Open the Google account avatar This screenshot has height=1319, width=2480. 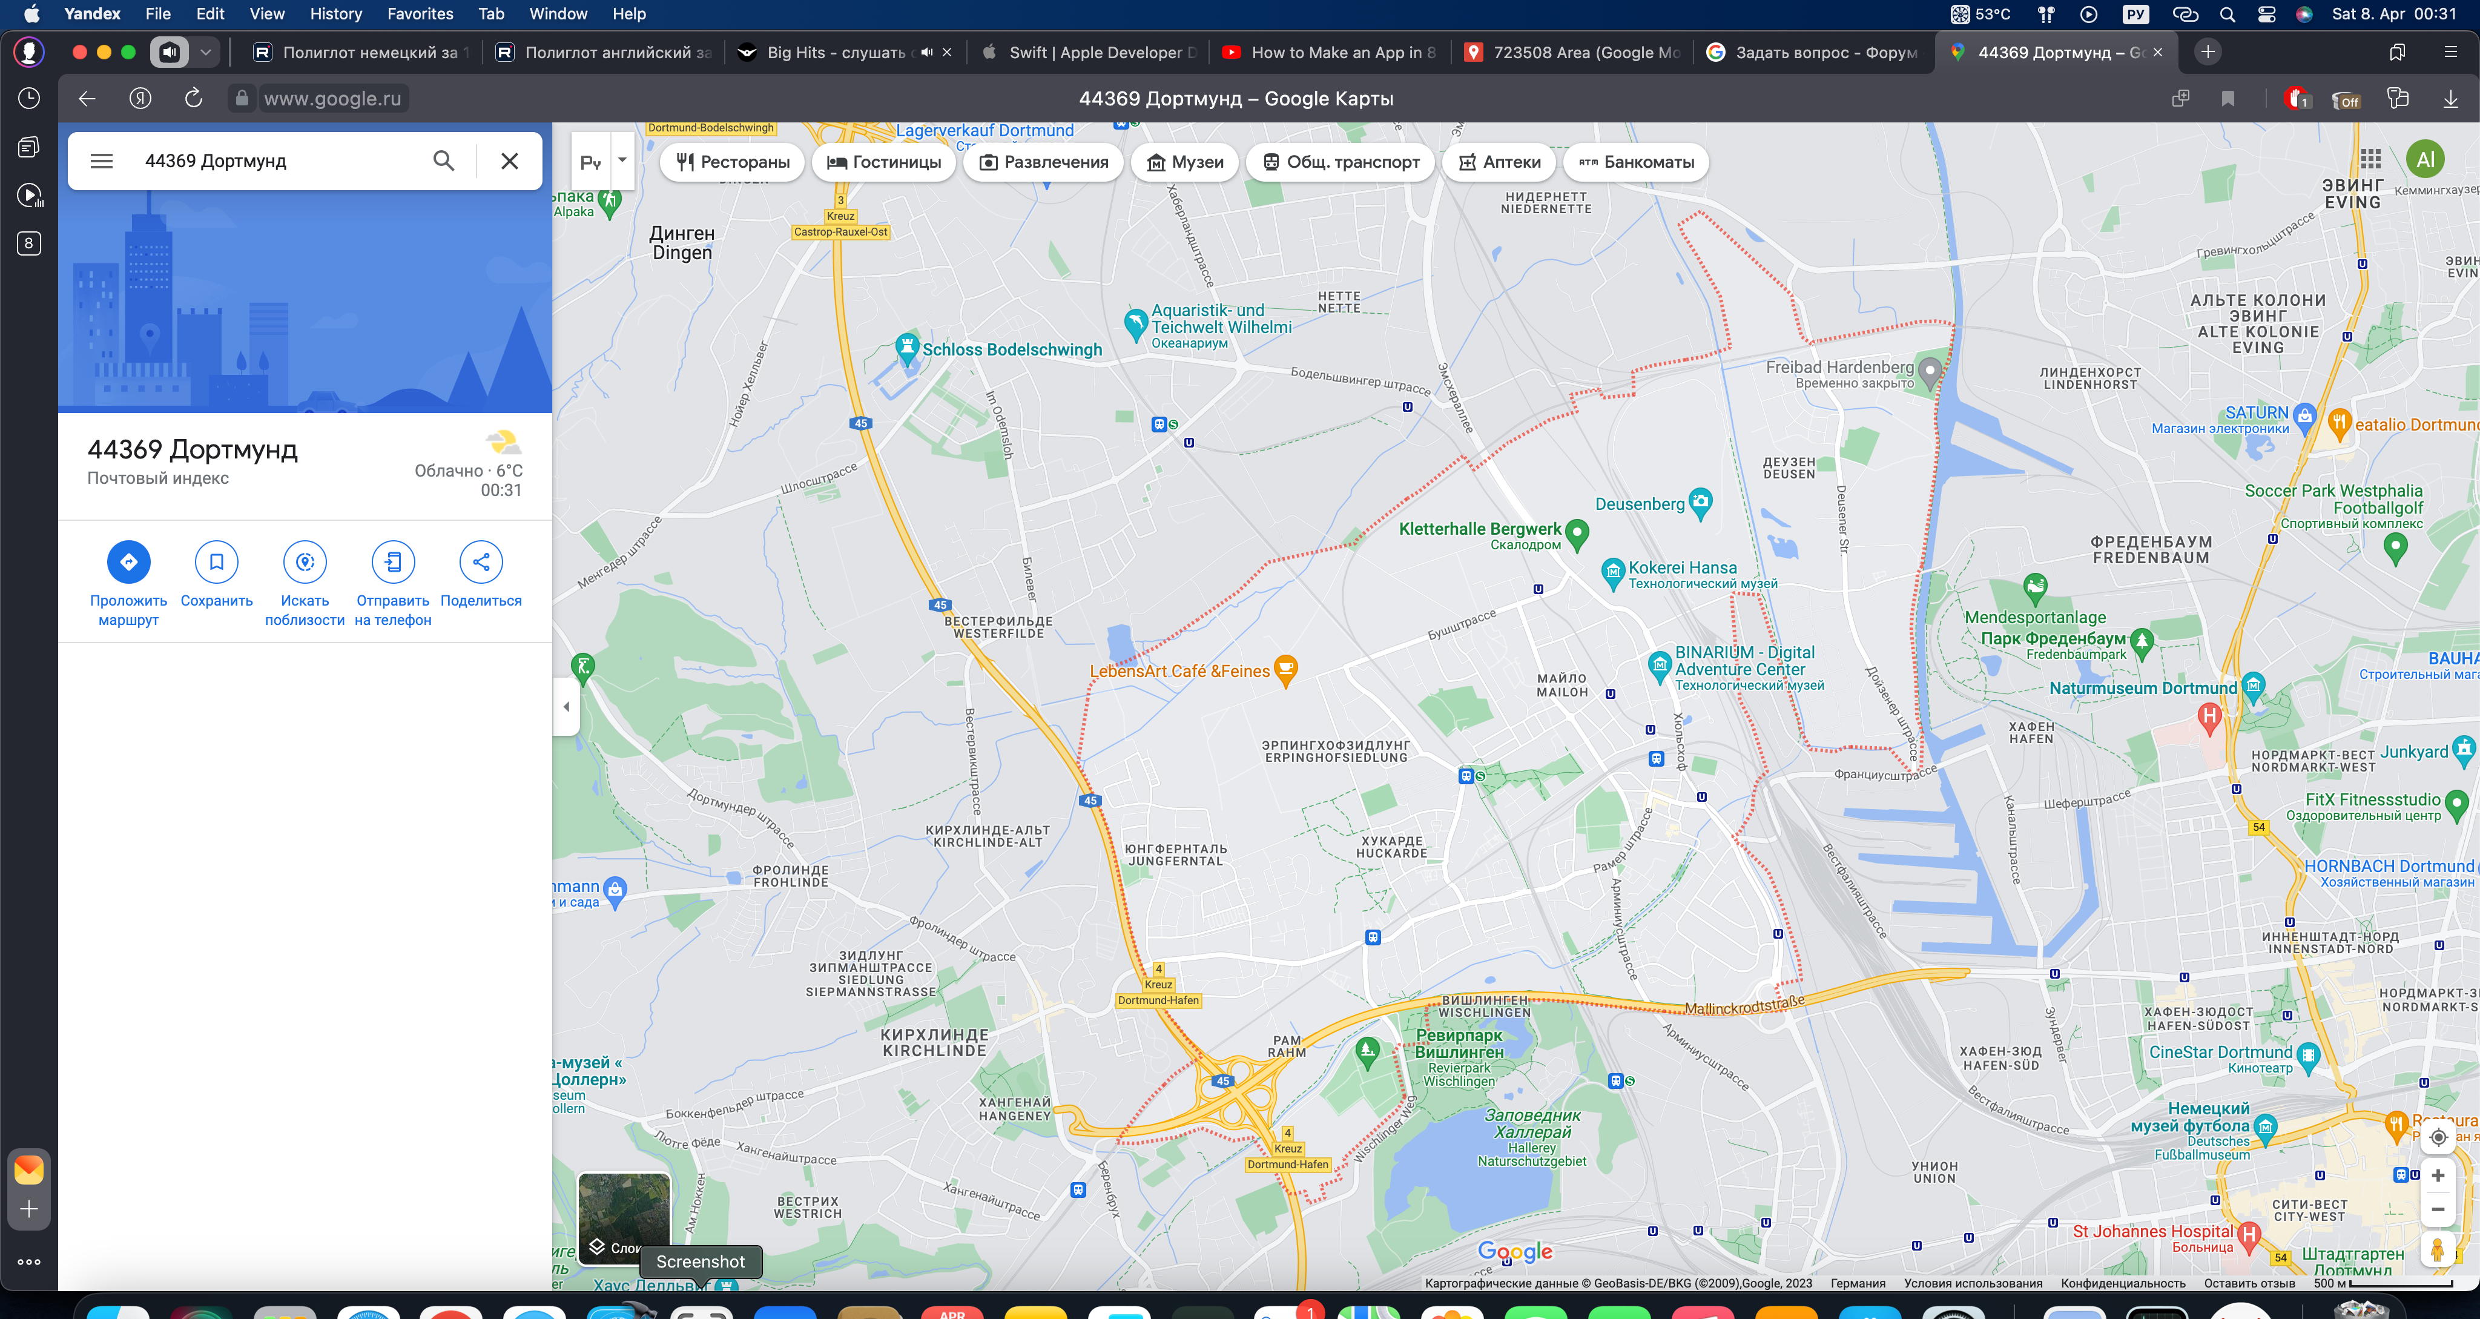(x=2426, y=159)
